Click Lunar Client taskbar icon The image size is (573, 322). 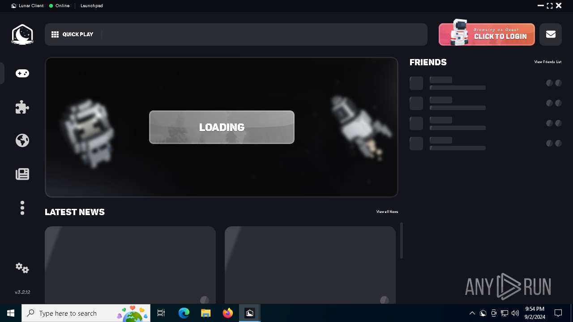pos(250,313)
